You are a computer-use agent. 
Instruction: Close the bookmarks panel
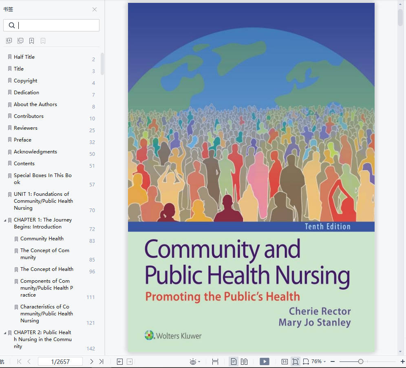click(95, 9)
